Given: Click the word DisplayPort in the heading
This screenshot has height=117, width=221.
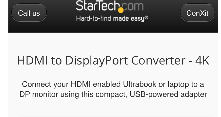Looking at the screenshot, I should (x=97, y=61).
